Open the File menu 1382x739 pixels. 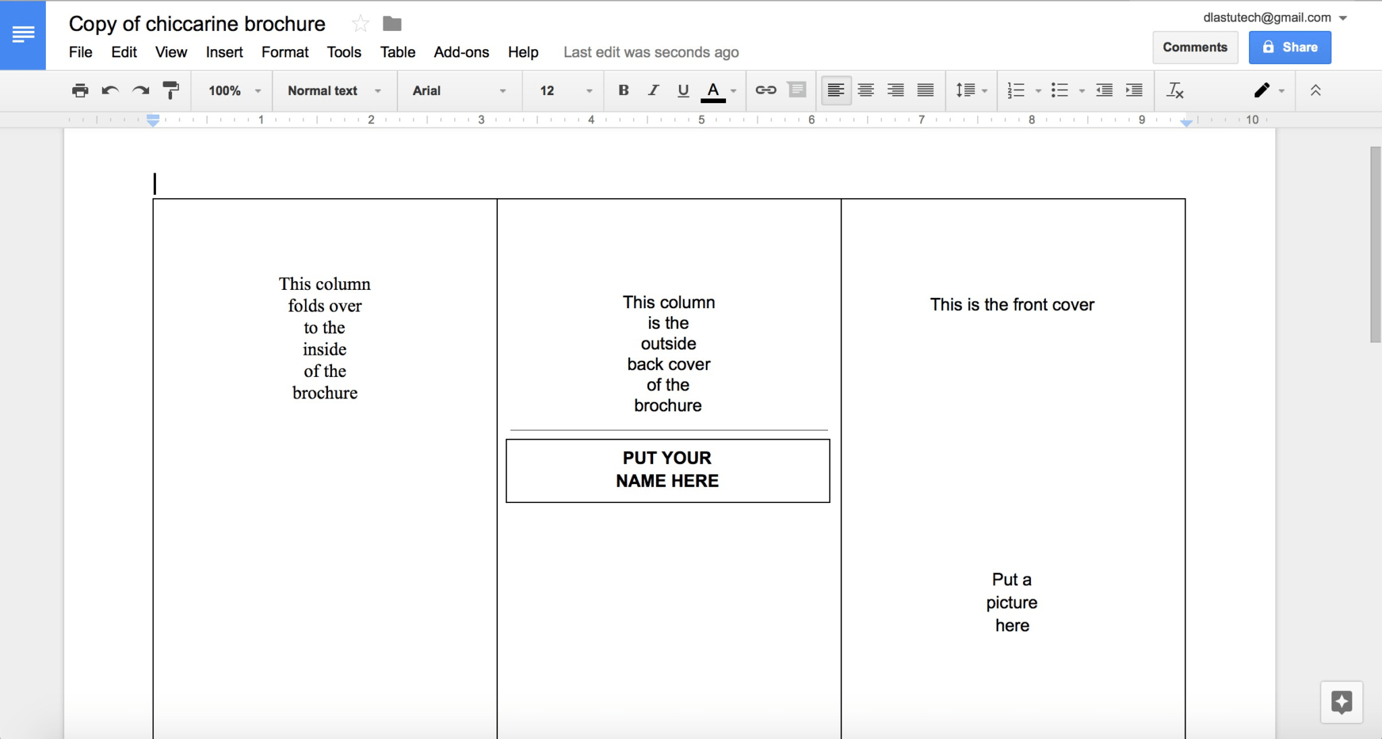point(80,52)
